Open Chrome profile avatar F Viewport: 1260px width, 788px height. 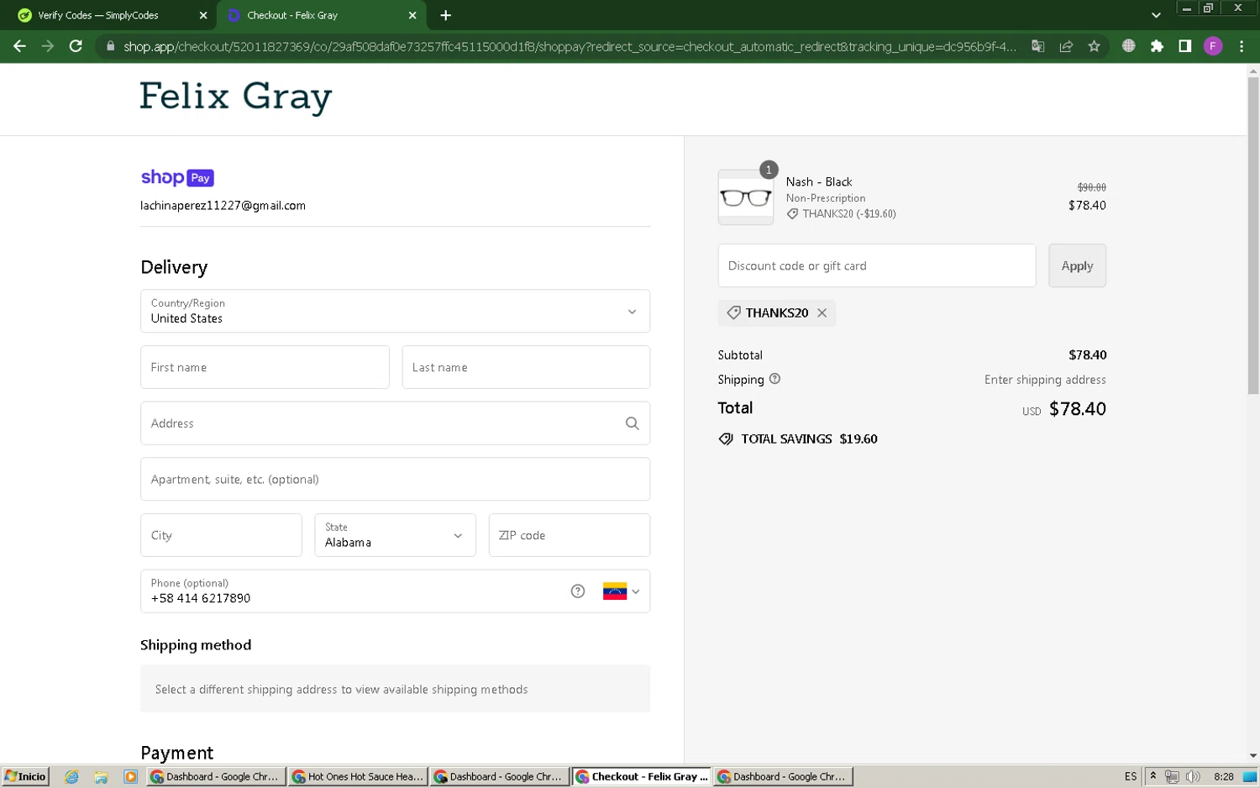pyautogui.click(x=1213, y=46)
